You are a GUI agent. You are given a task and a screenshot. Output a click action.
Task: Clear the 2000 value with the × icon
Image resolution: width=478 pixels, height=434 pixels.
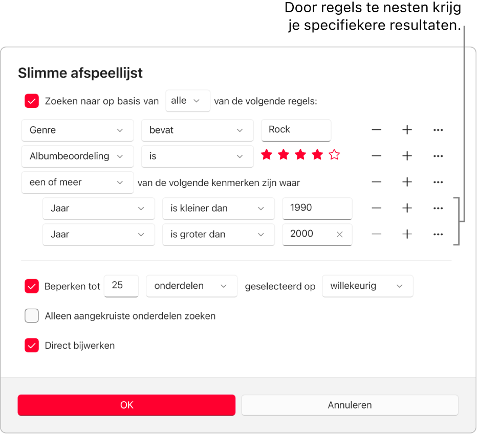(339, 235)
